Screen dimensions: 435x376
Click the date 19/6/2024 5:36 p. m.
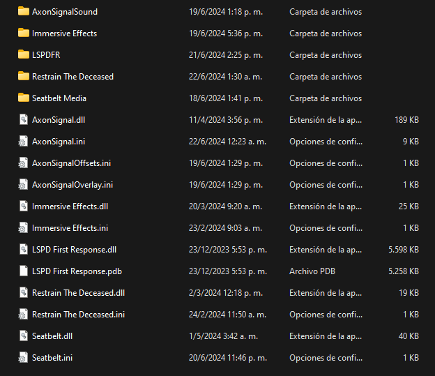click(x=226, y=33)
